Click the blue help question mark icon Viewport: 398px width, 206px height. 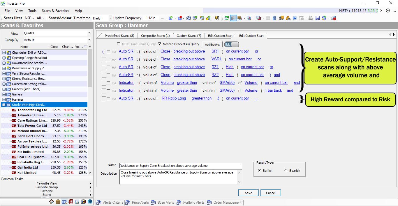pos(295,18)
